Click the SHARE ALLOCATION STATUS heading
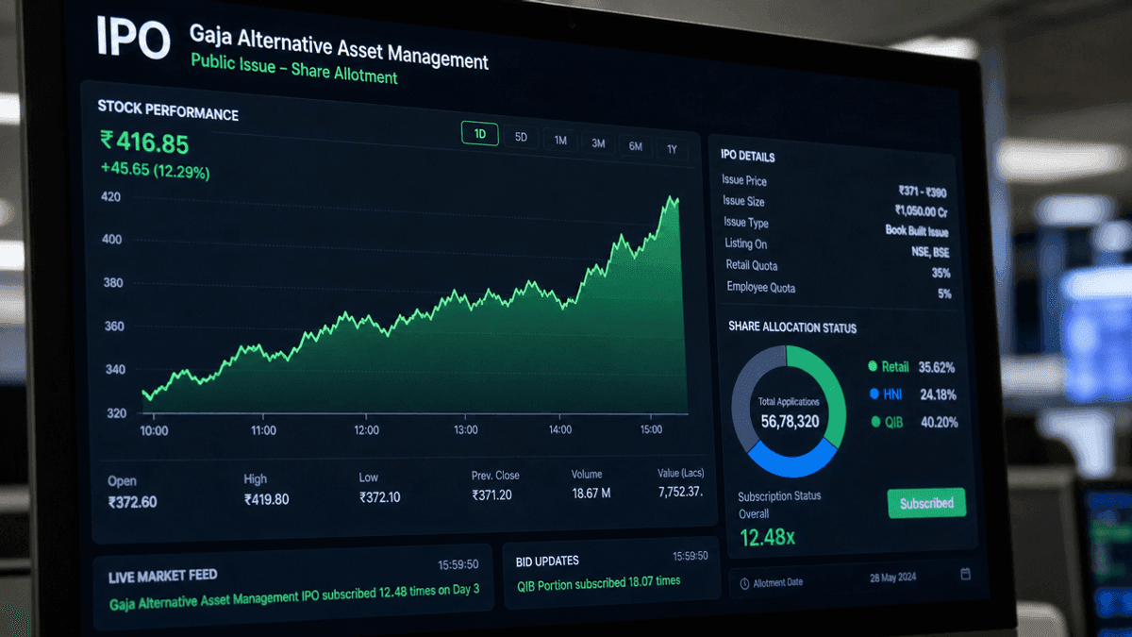The image size is (1132, 637). click(x=792, y=328)
